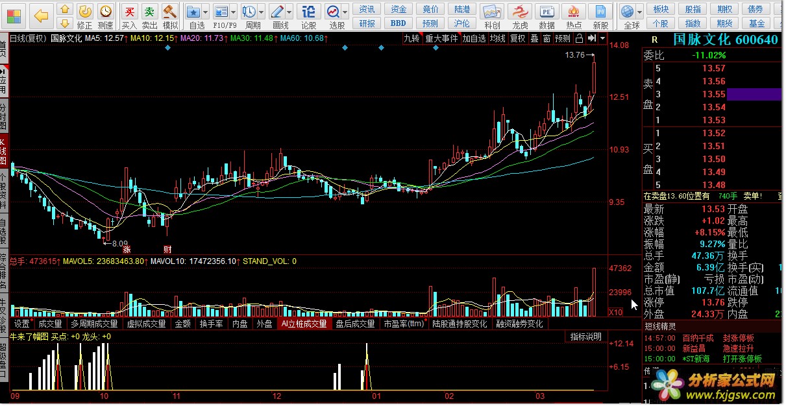Select the 多周期成交量 tab
Screen dimensions: 786x406
tap(95, 324)
